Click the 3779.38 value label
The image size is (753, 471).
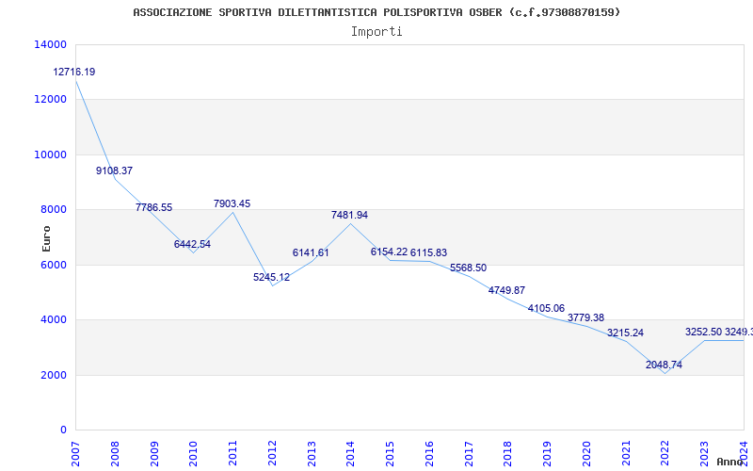585,317
